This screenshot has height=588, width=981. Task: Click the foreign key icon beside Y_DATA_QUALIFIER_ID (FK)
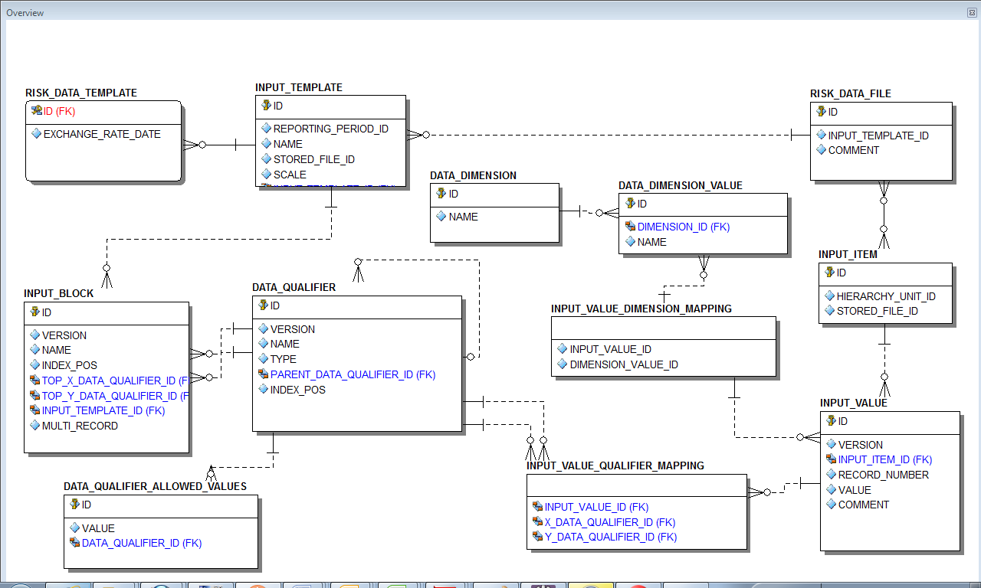pos(537,537)
